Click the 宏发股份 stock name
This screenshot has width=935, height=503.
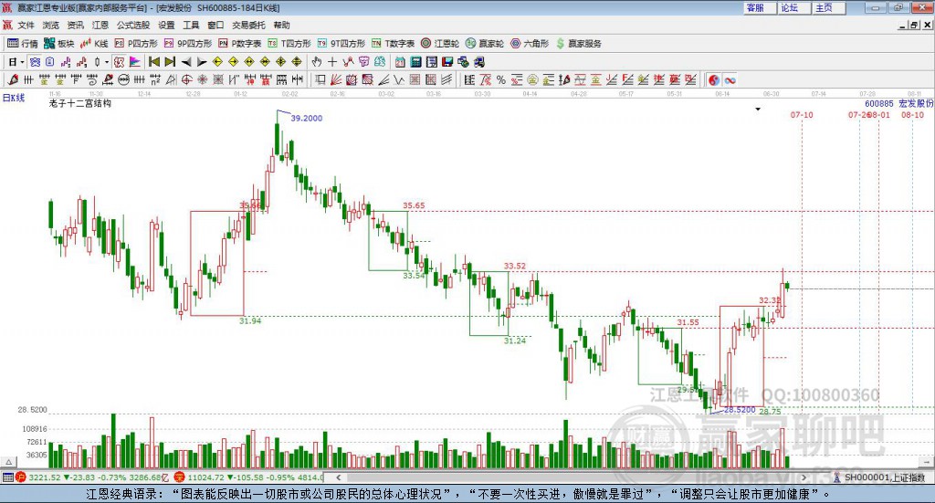pos(916,104)
